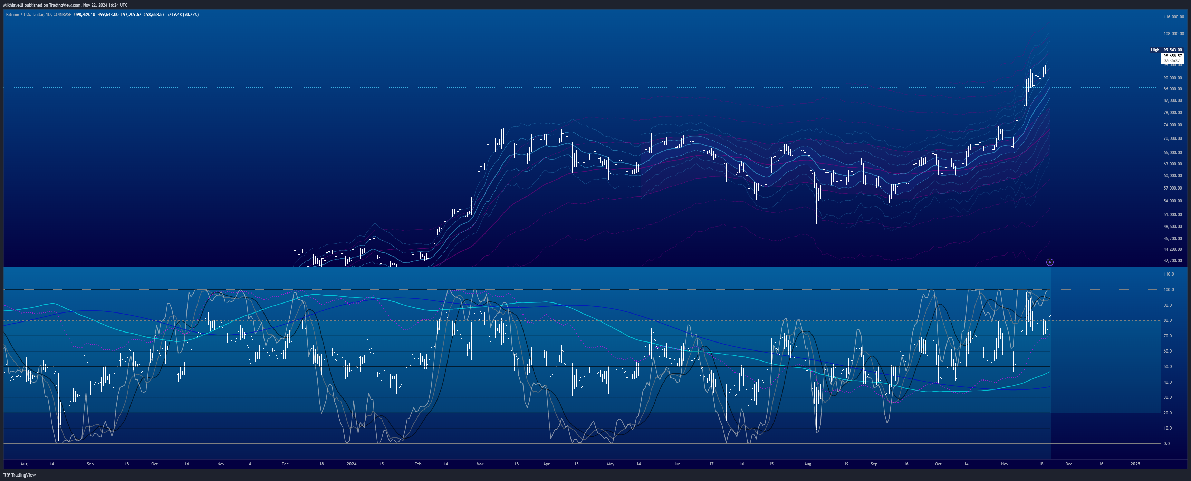The image size is (1191, 481).
Task: Click the 51,000.00 price axis label
Action: click(1172, 214)
